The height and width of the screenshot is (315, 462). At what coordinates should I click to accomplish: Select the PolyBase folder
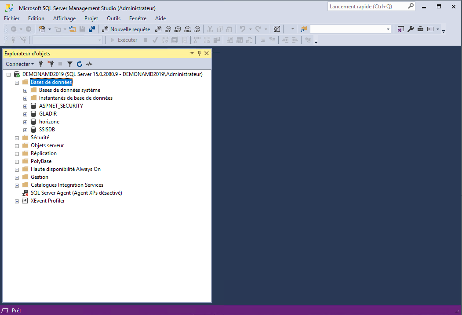pyautogui.click(x=41, y=161)
